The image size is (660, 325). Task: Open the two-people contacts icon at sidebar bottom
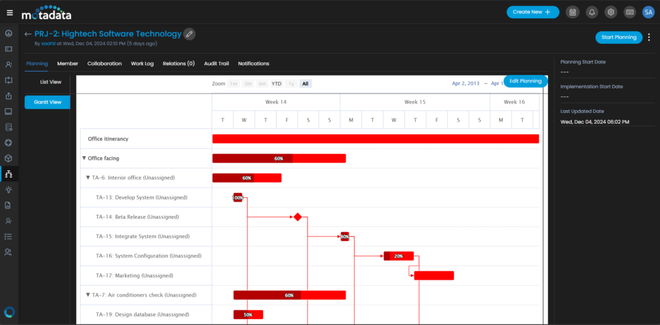(8, 252)
